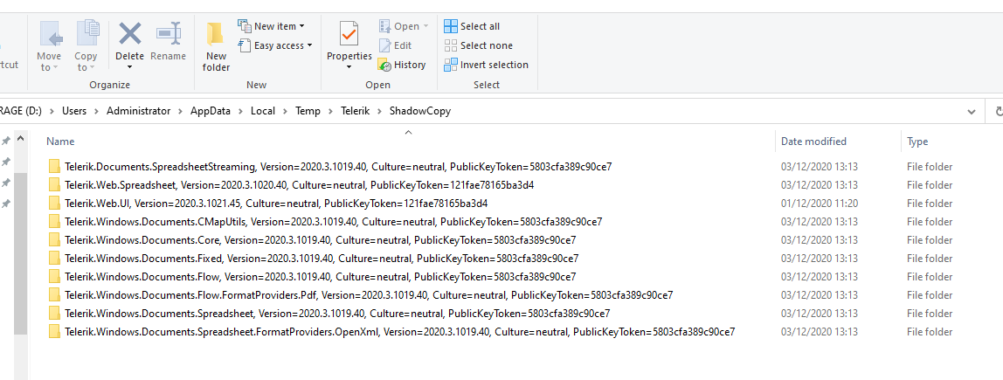Click the top pin icon in navigation pane
The image size is (1003, 380).
point(6,142)
